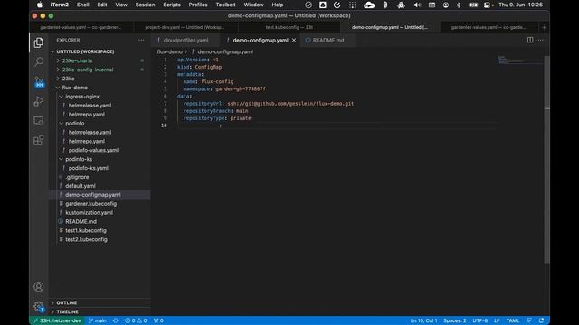579x325 pixels.
Task: Open the Scripts menu
Action: 172,5
